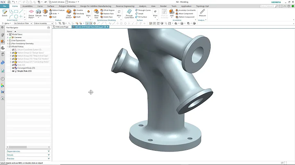
Task: Toggle visibility of Datum Coordinate System (0)
Action: coord(13,50)
